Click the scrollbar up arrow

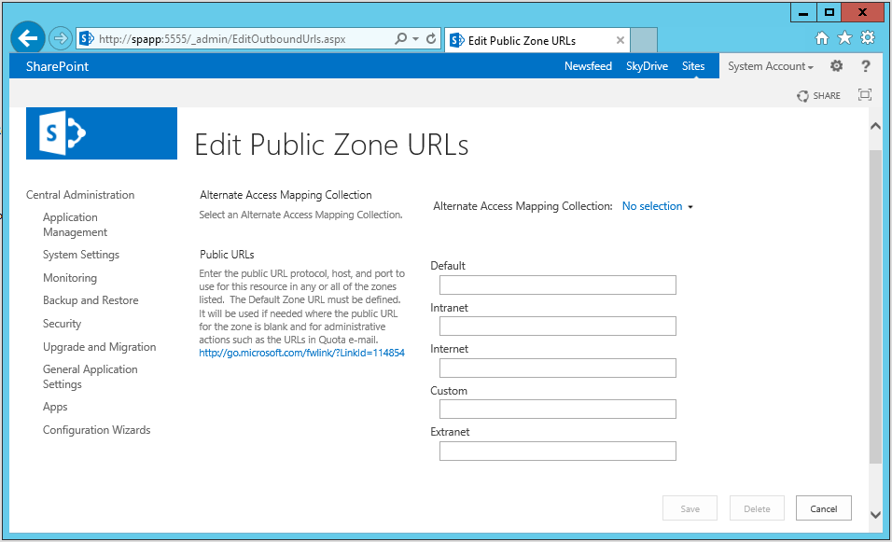pyautogui.click(x=875, y=126)
